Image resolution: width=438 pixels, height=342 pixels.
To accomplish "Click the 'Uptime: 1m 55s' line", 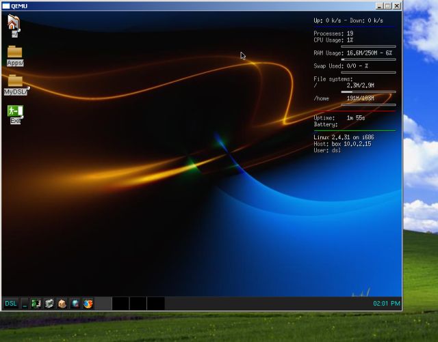I will coord(339,118).
